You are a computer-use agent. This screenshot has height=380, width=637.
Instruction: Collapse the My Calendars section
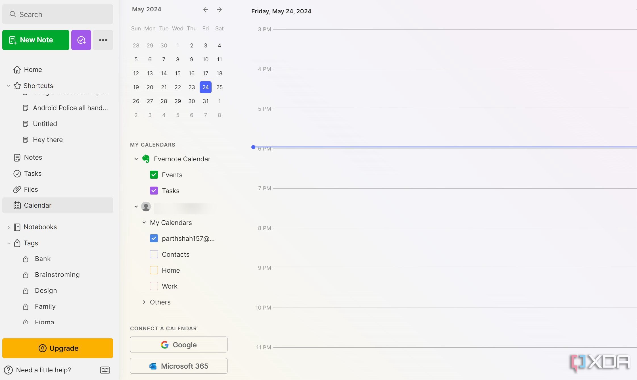(143, 222)
